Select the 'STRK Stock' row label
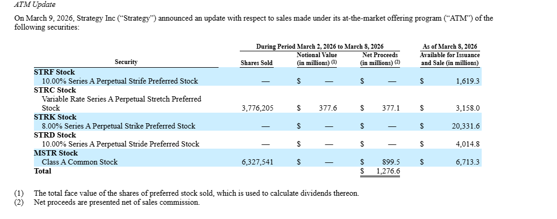 pos(55,117)
